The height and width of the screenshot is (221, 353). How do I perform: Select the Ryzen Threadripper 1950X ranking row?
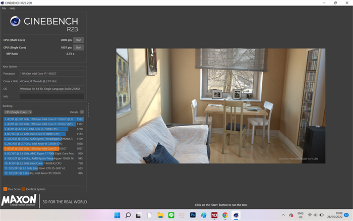coord(43,158)
